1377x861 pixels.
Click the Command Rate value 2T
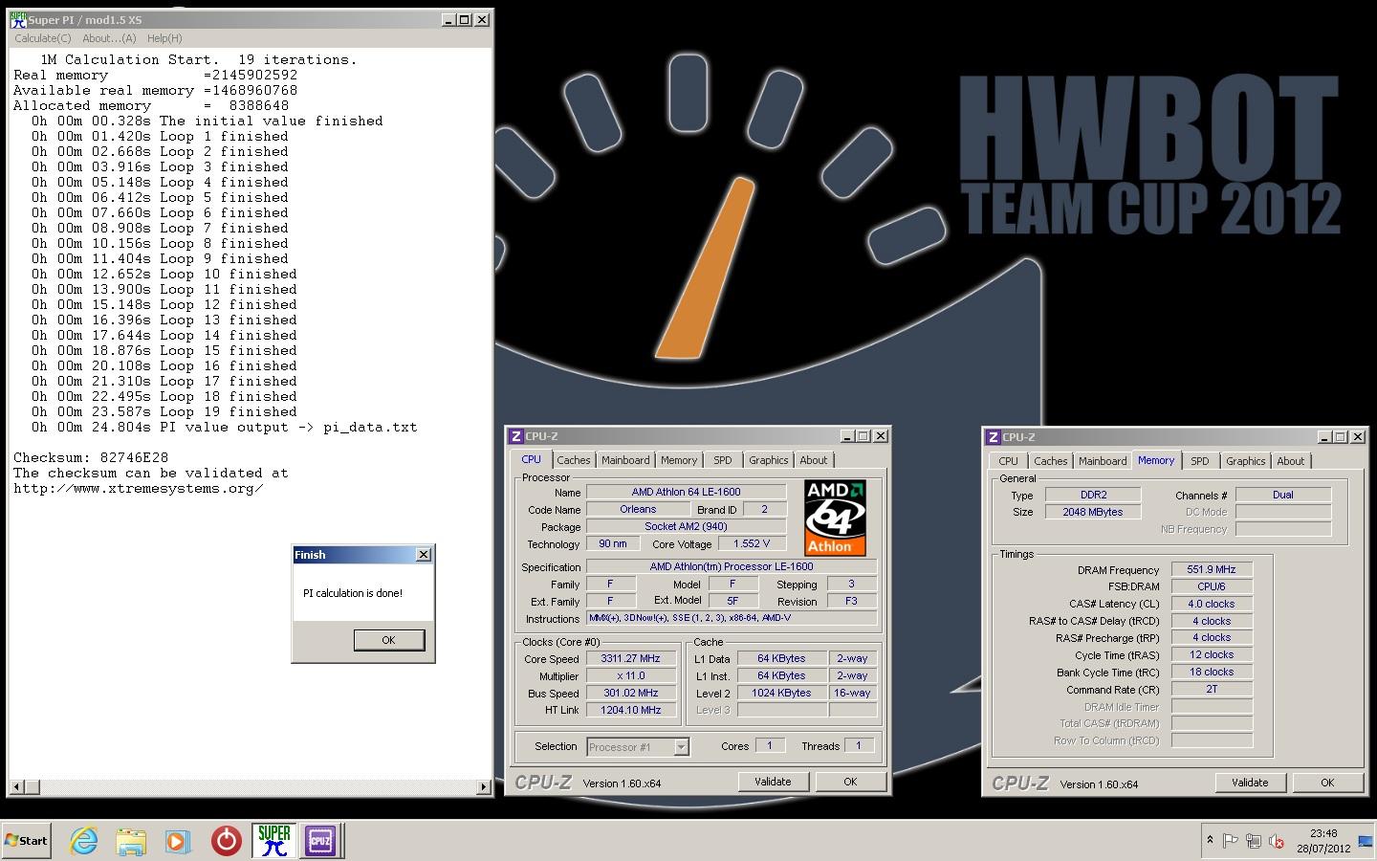coord(1212,689)
